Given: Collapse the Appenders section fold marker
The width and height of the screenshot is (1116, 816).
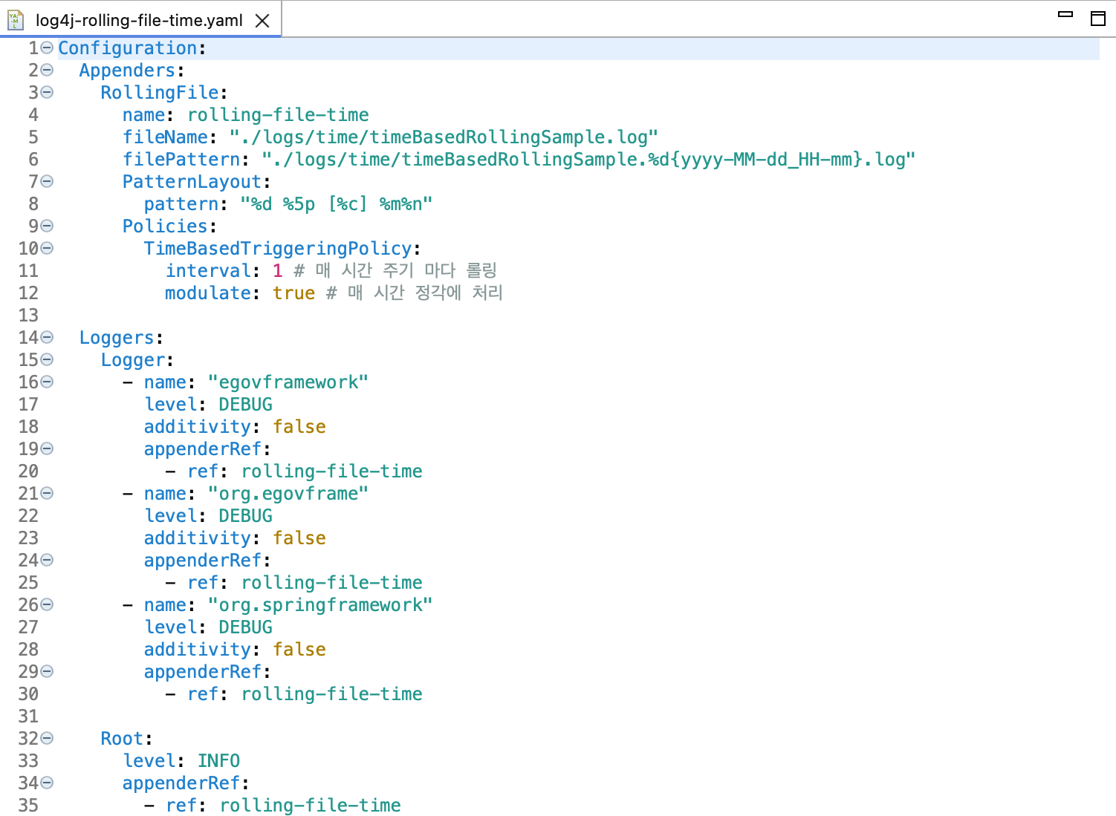Looking at the screenshot, I should pos(46,70).
